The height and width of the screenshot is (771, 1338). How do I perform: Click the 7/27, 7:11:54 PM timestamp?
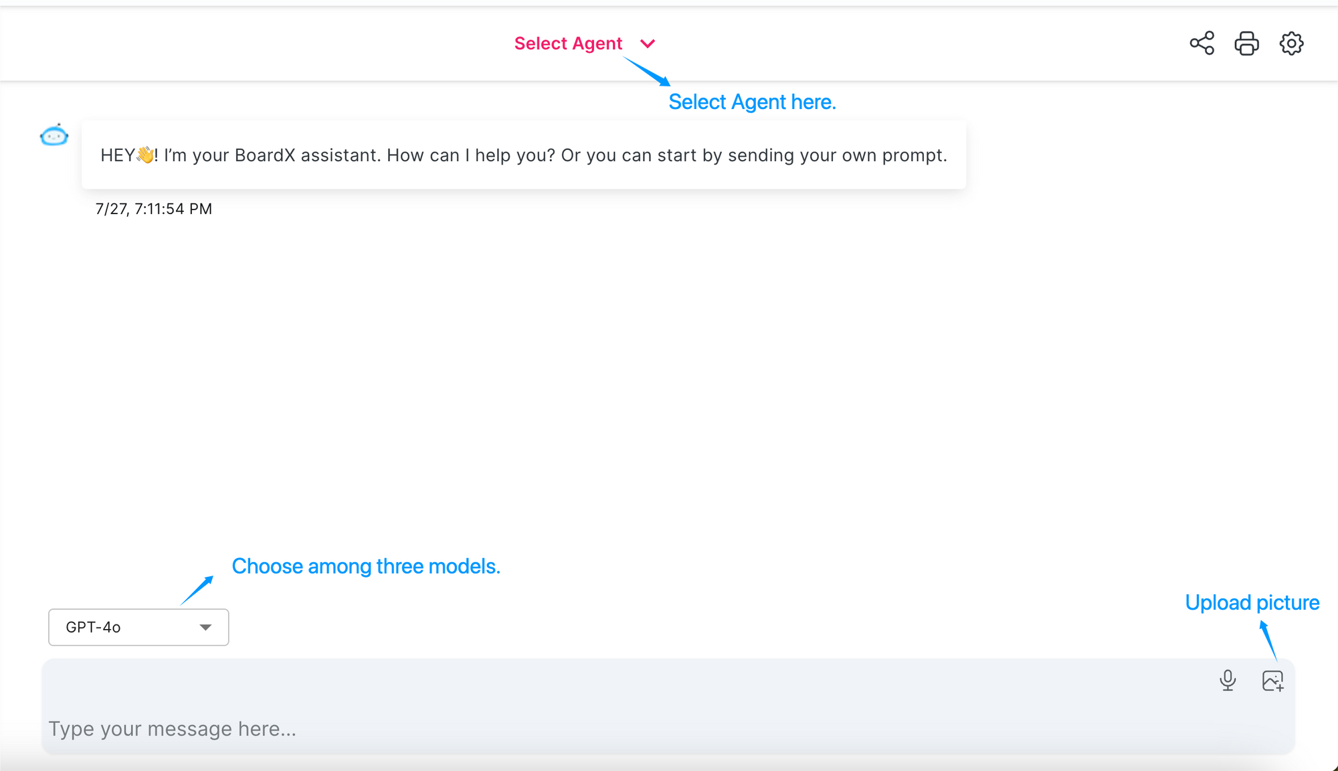coord(154,209)
